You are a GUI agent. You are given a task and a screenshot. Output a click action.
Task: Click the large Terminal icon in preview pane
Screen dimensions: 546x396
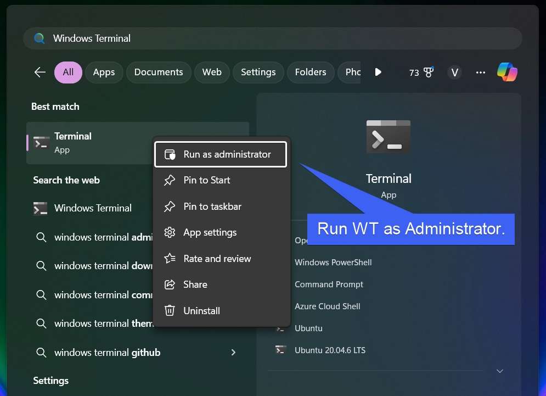click(x=389, y=137)
